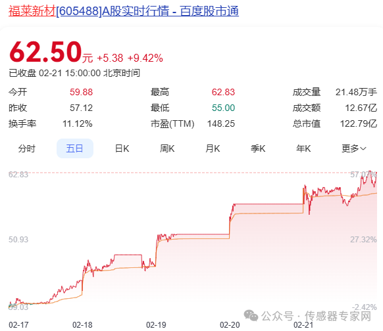Expand the 更多 dropdown
The image size is (383, 331).
click(x=354, y=148)
